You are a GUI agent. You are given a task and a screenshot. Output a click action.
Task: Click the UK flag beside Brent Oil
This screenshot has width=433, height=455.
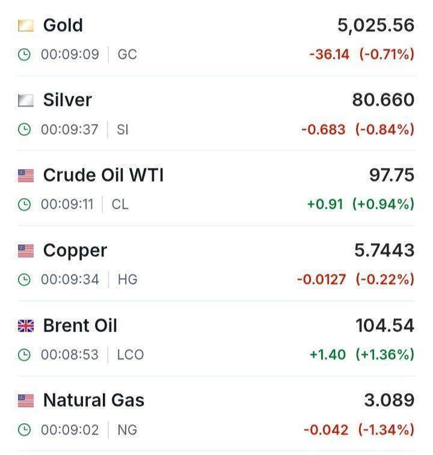(26, 326)
